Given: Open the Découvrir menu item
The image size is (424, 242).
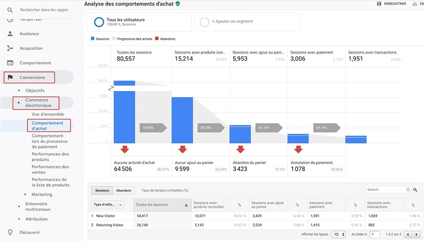Looking at the screenshot, I should coord(30,232).
